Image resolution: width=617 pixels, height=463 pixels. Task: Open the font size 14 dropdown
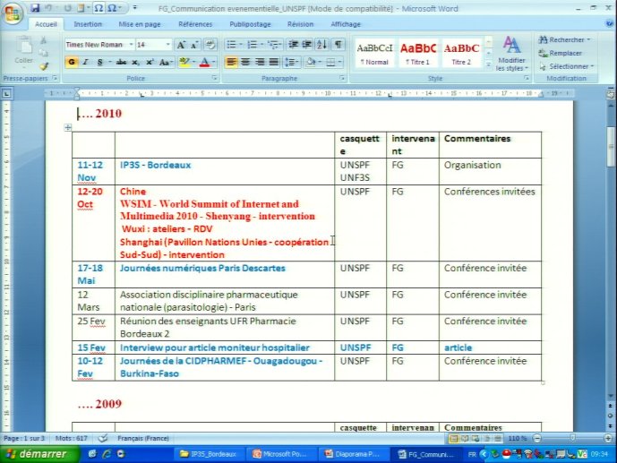point(168,45)
